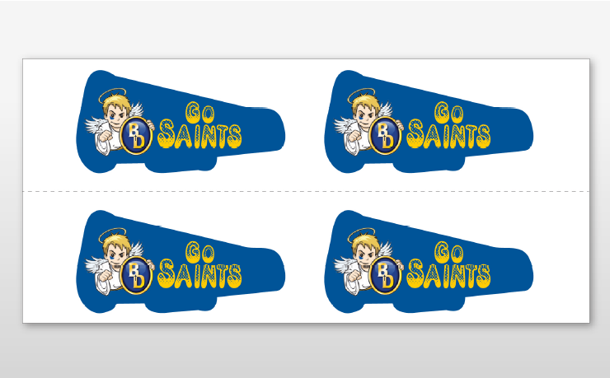Click the "Go" text on top-left megaphone
This screenshot has height=378, width=610.
[x=200, y=111]
